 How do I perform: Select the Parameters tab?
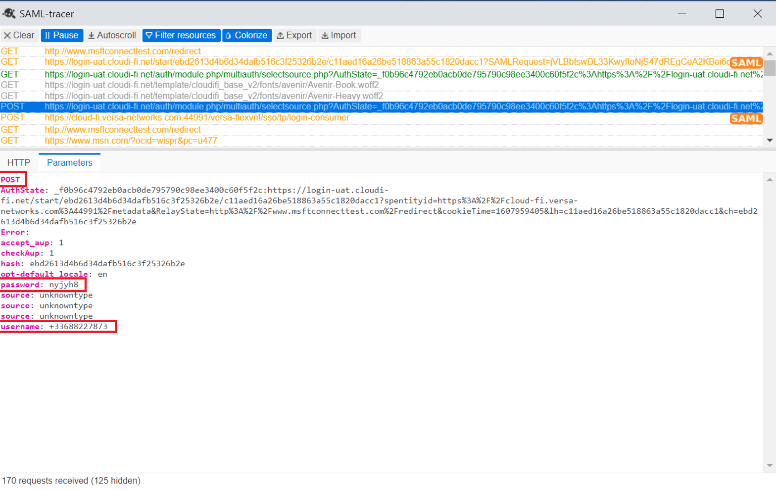coord(70,163)
